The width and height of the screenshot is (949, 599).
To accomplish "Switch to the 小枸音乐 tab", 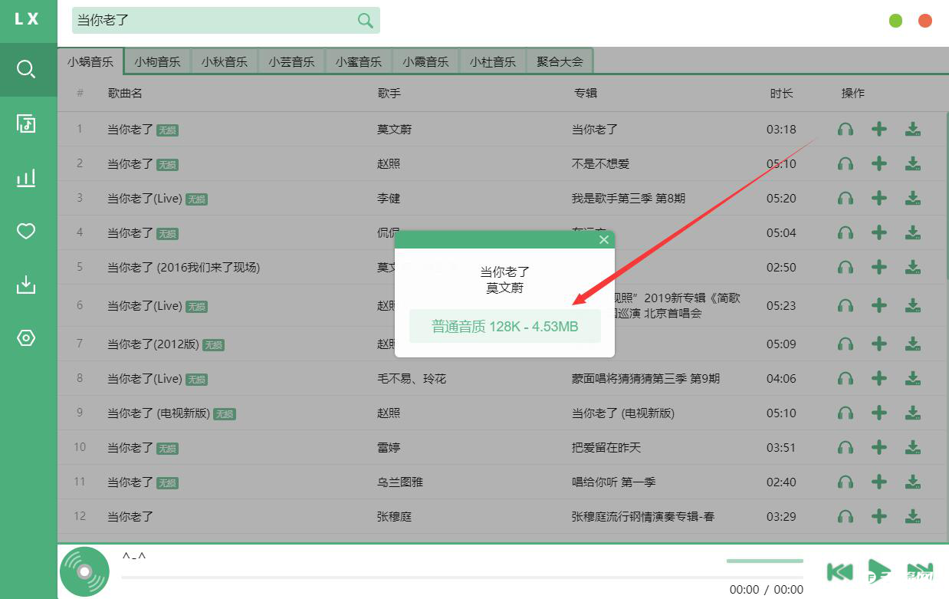I will [157, 61].
